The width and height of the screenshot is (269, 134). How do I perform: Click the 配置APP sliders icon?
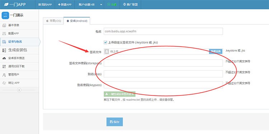pyautogui.click(x=4, y=34)
